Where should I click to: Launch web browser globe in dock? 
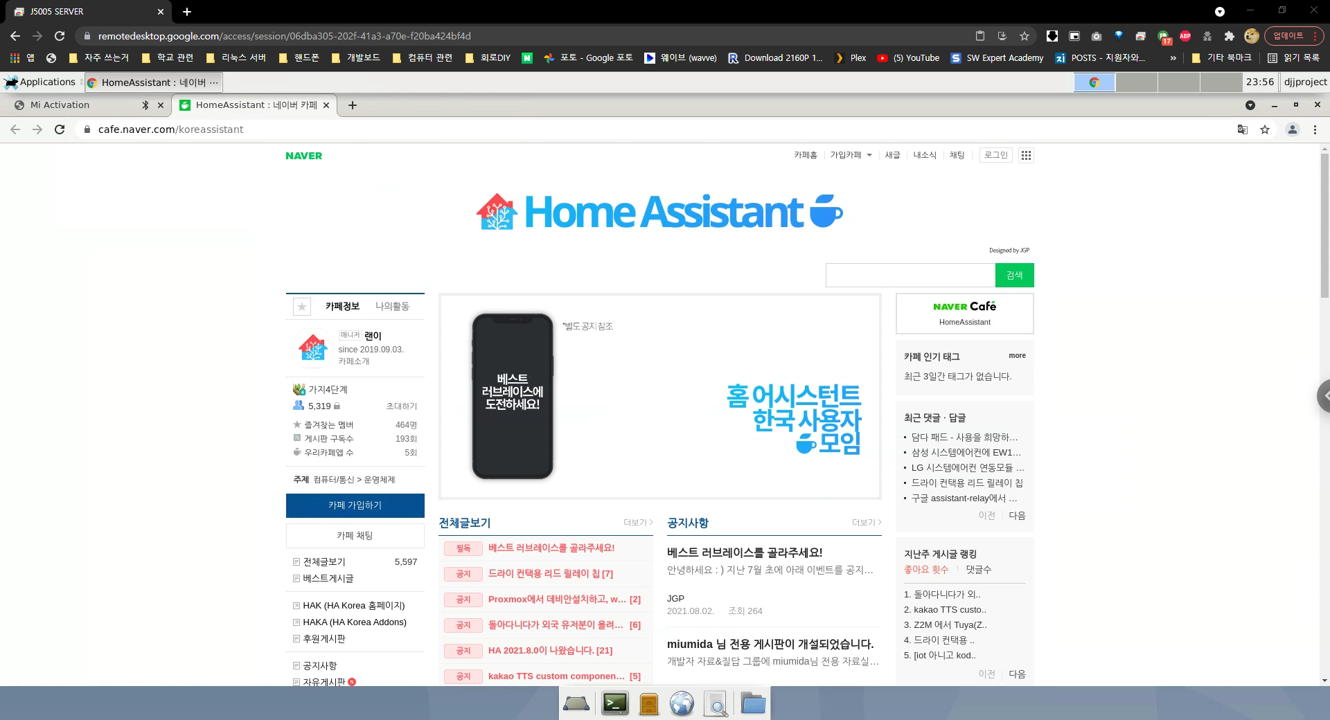tap(682, 704)
